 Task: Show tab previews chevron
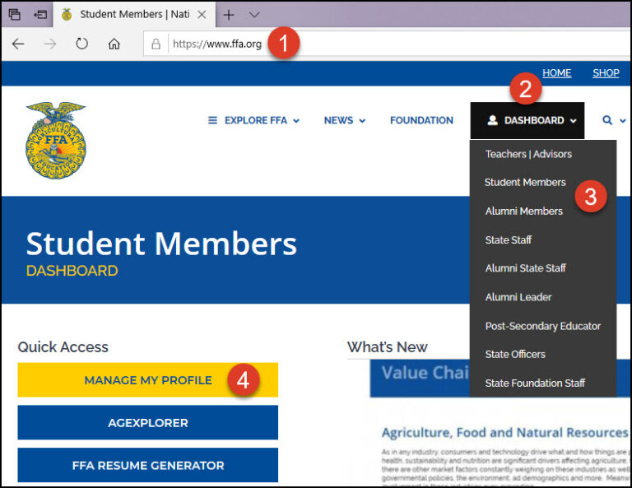[254, 15]
